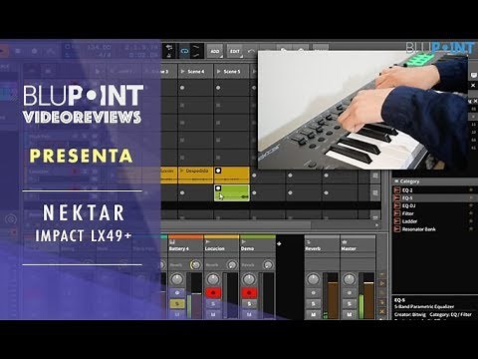The height and width of the screenshot is (359, 478).
Task: Click the EQ-DJ device icon in browser
Action: click(396, 205)
